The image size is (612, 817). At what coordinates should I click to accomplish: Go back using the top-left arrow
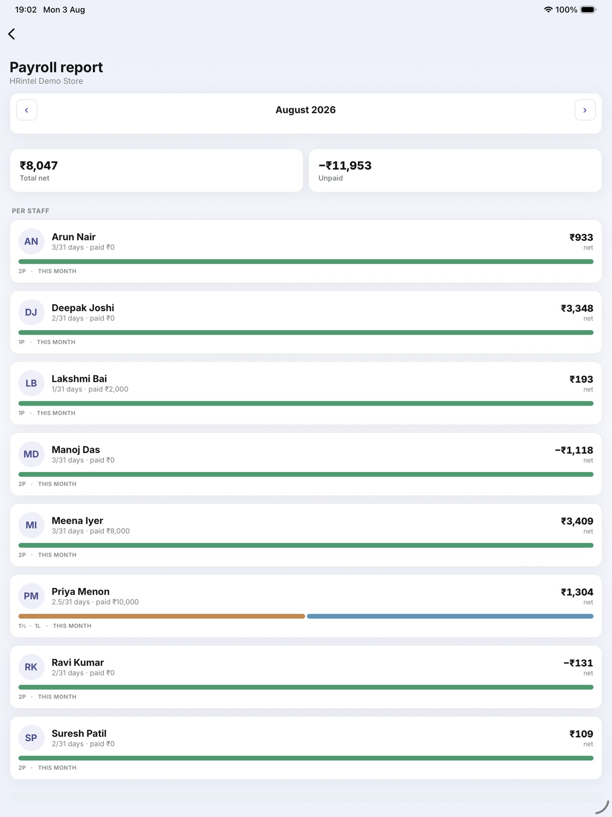(12, 34)
